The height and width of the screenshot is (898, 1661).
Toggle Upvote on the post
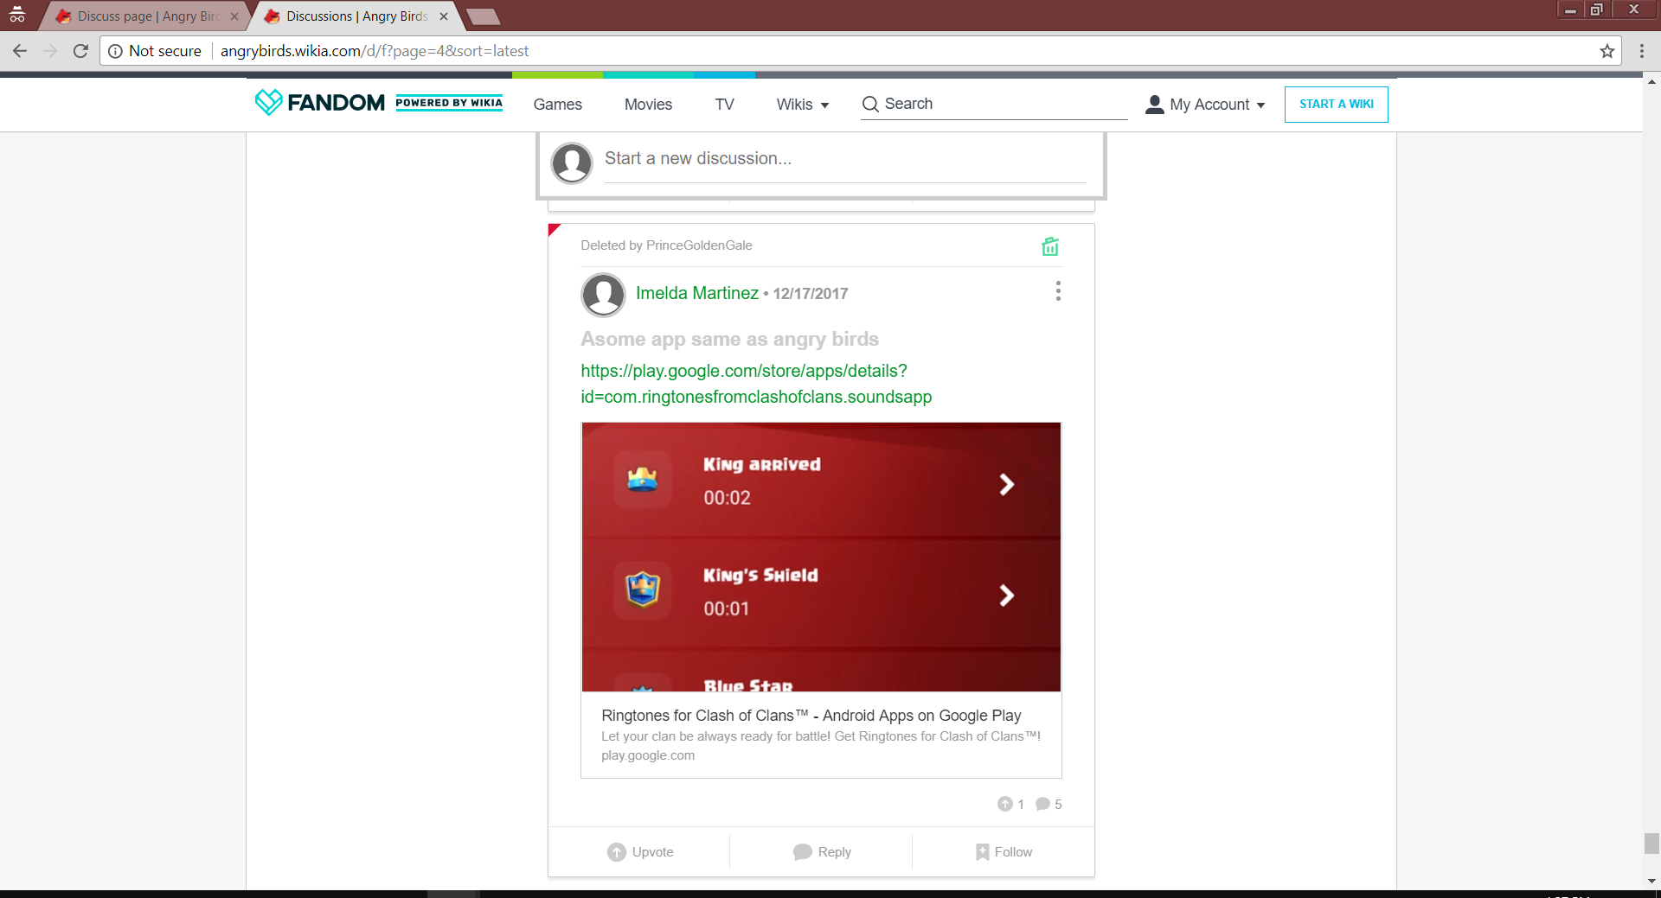coord(639,851)
